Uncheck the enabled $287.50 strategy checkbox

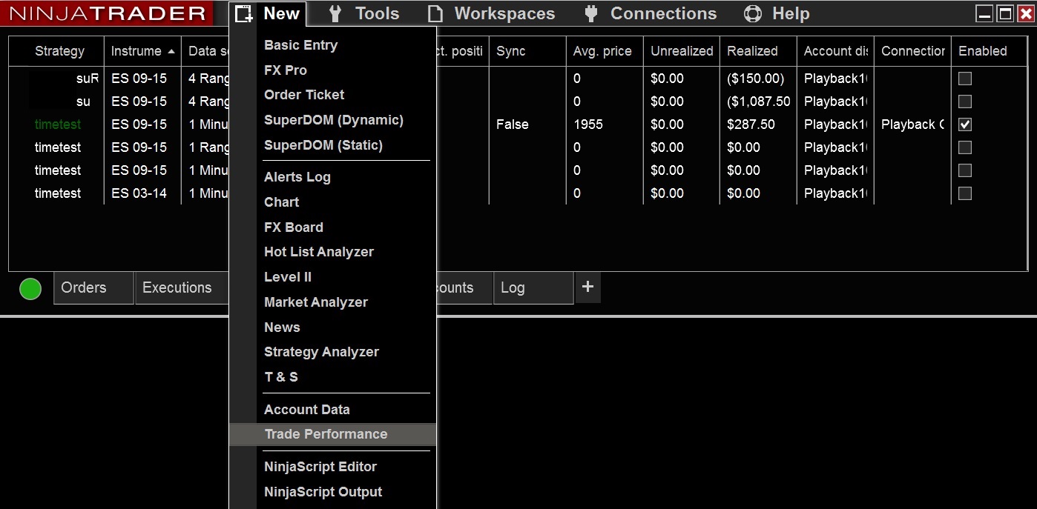[x=965, y=124]
